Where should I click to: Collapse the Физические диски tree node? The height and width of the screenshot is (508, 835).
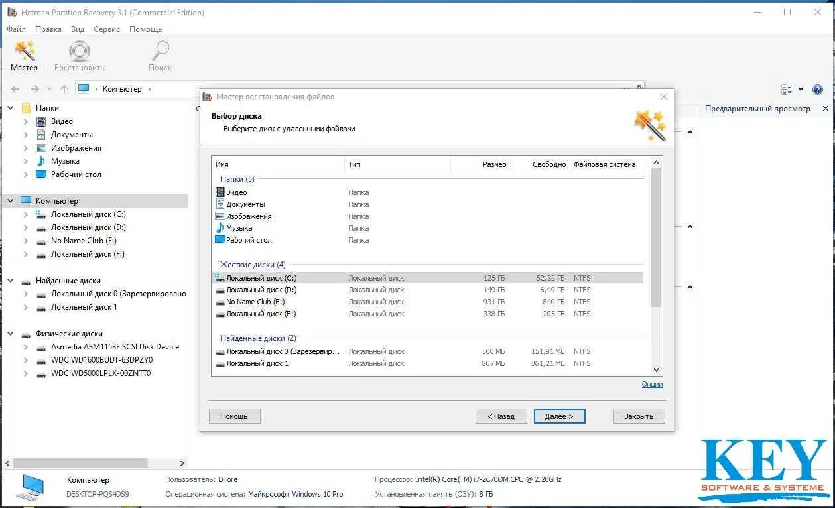(x=11, y=334)
